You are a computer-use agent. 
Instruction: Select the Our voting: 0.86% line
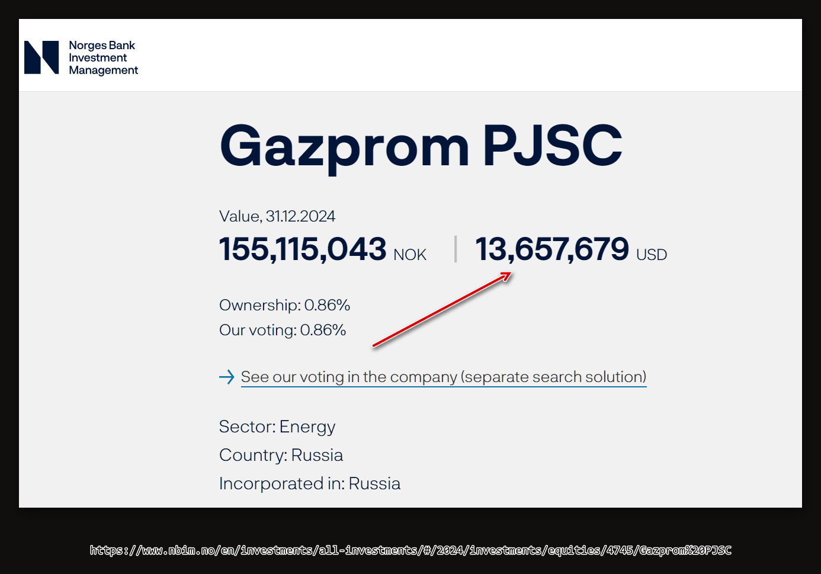[283, 330]
